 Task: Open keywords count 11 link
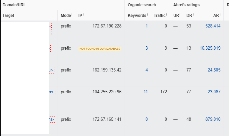pos(145,92)
